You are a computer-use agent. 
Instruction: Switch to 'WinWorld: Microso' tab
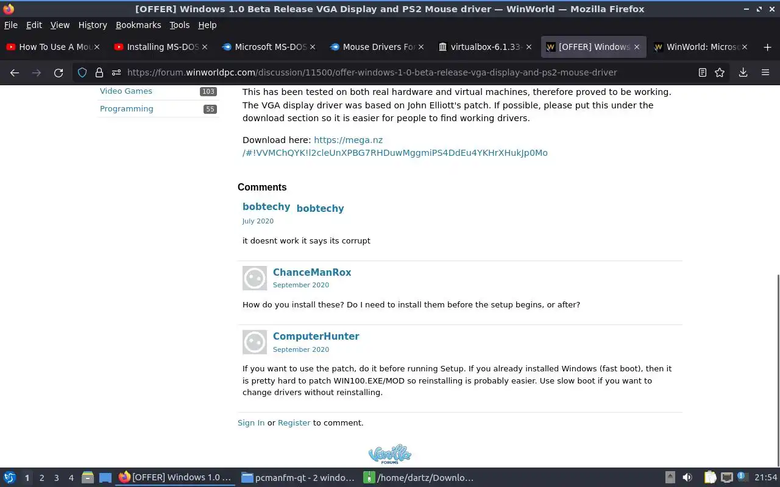[x=702, y=47]
